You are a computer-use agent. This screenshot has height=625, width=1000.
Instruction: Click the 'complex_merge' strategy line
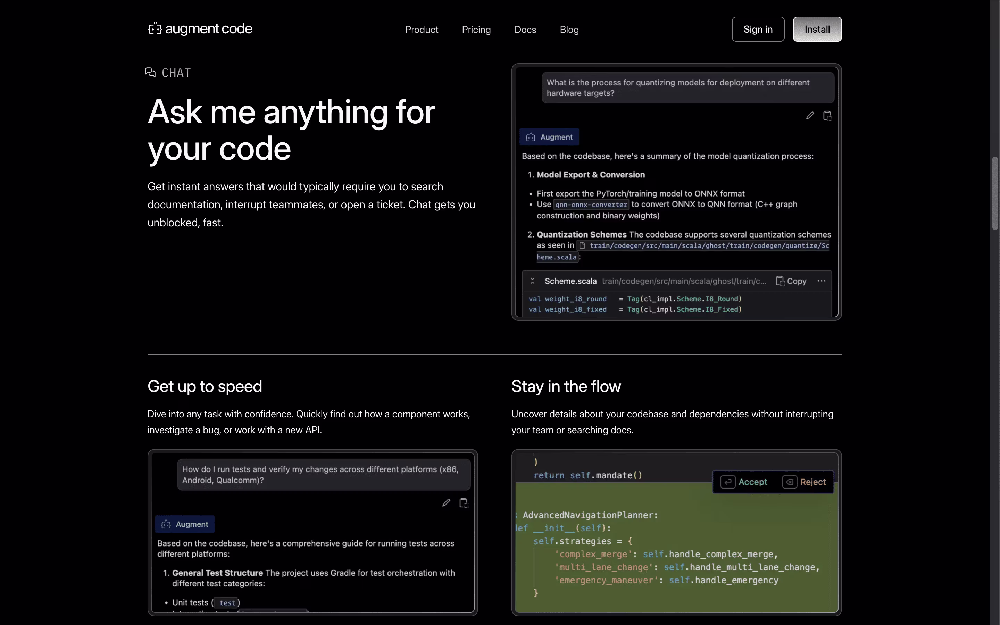pos(666,554)
